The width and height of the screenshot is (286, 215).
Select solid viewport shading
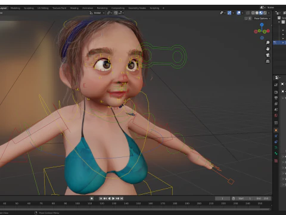pos(257,13)
